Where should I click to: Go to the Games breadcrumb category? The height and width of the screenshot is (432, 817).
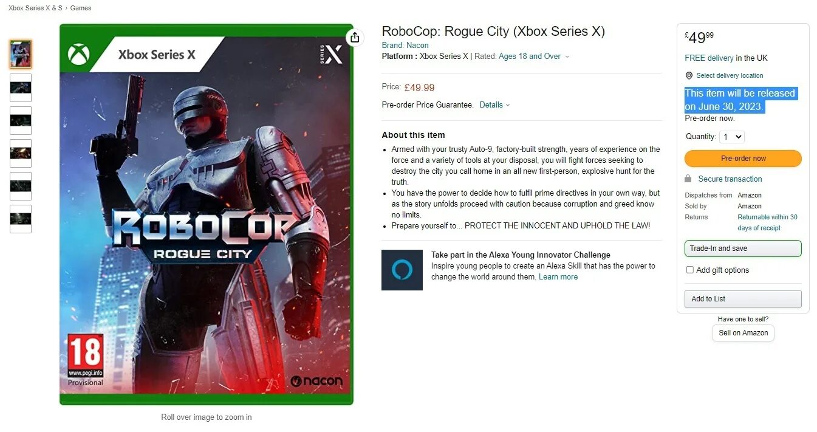click(x=81, y=8)
